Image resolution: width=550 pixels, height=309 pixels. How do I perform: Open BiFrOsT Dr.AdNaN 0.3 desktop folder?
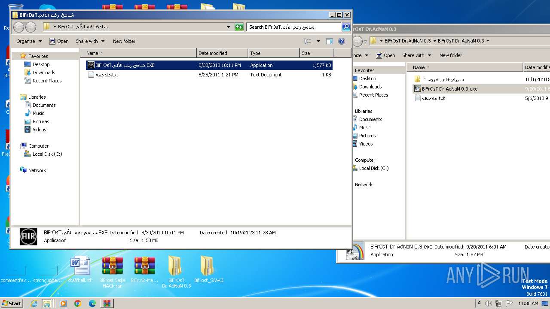click(177, 272)
